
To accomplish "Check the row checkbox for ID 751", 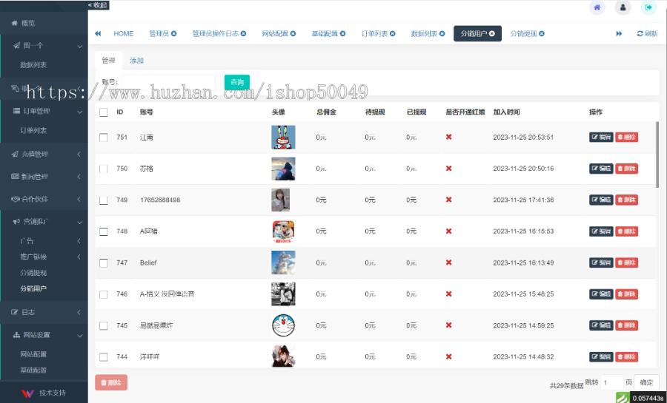I will point(103,138).
